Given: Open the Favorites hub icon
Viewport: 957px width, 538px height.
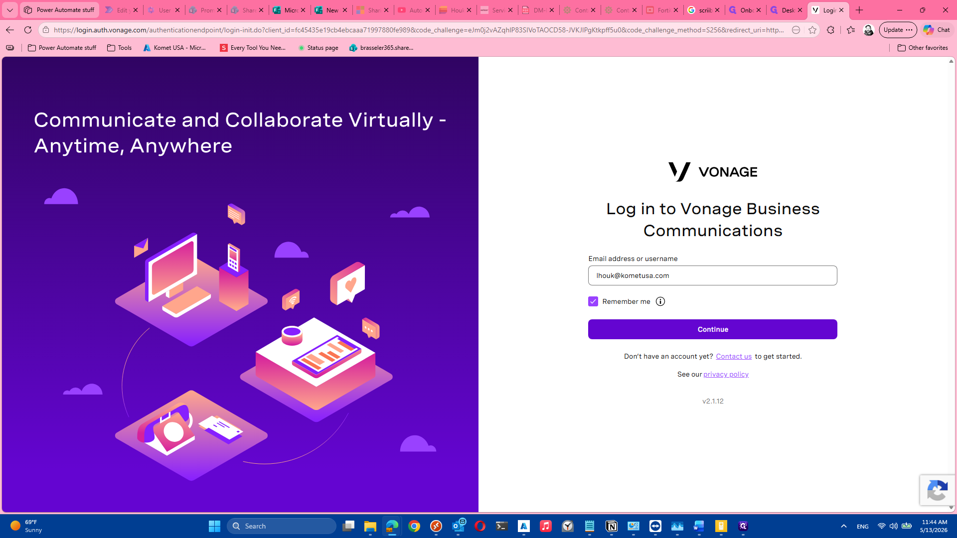Looking at the screenshot, I should tap(851, 30).
